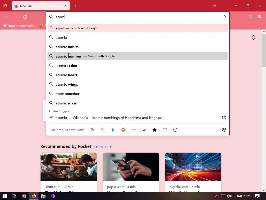Search this time with Google icon

pyautogui.click(x=92, y=130)
